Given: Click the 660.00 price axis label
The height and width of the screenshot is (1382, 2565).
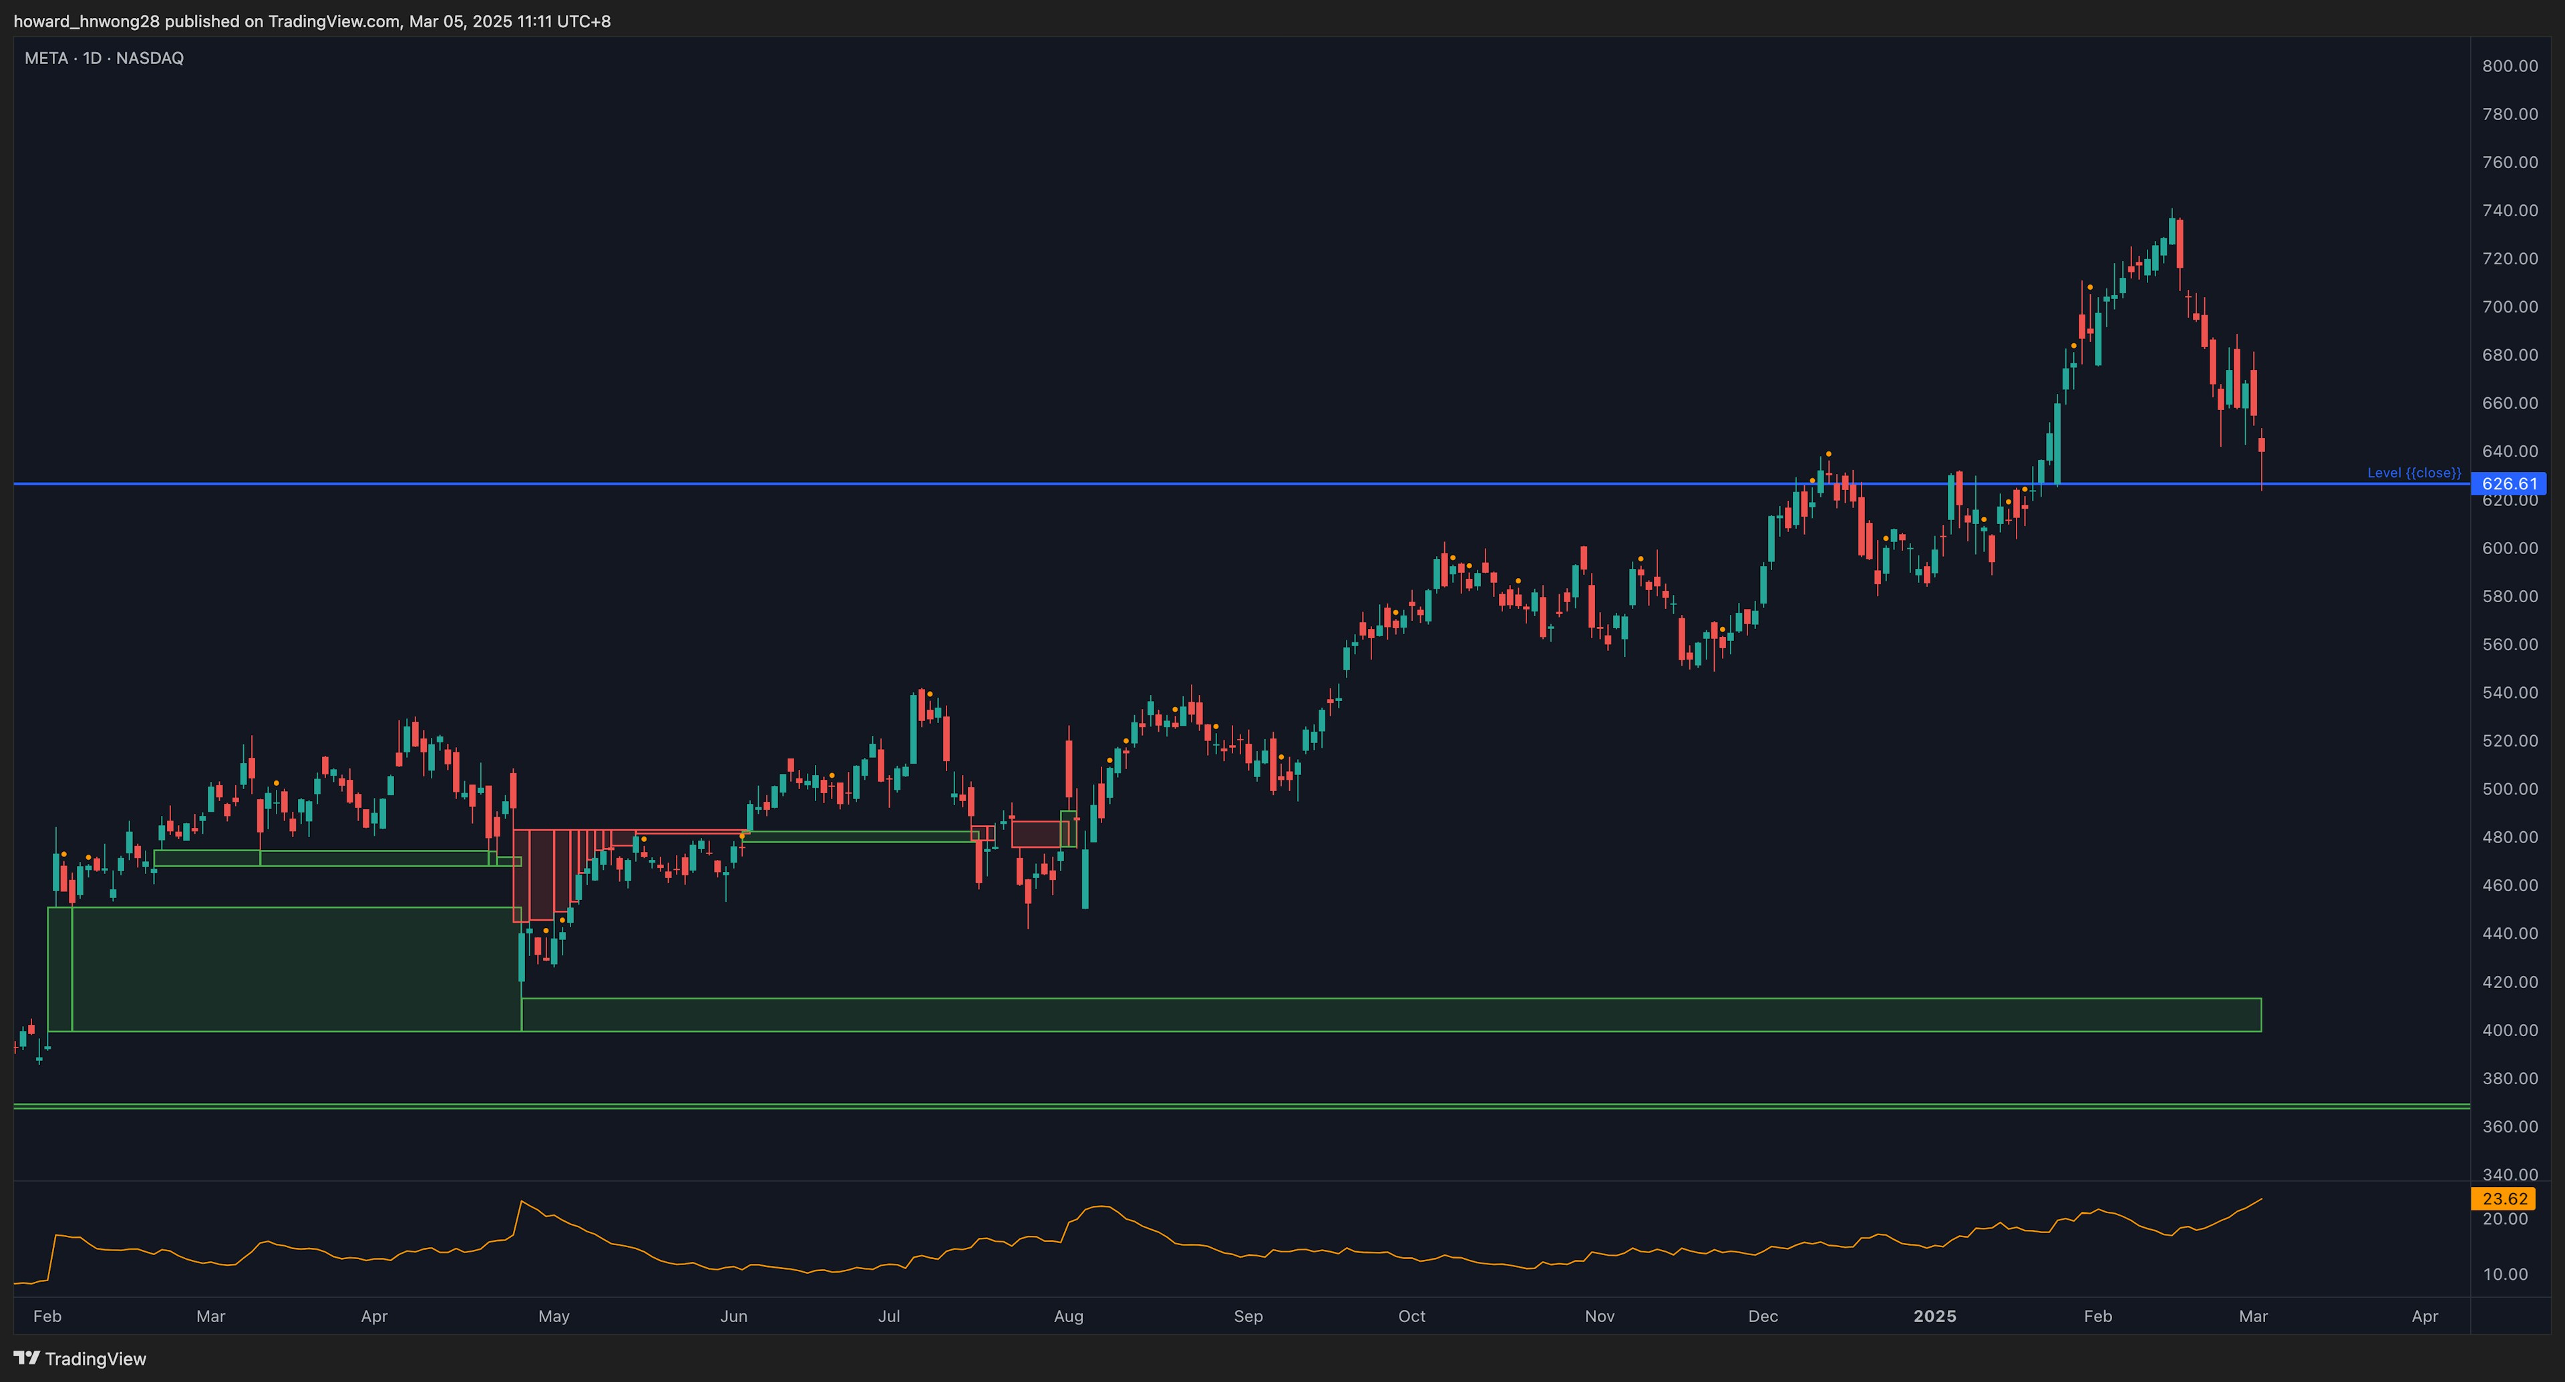Looking at the screenshot, I should coord(2510,403).
